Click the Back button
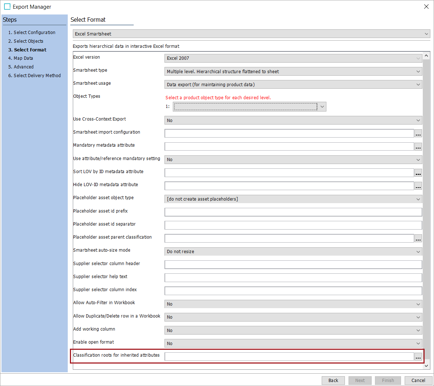434x386 pixels. pyautogui.click(x=333, y=381)
